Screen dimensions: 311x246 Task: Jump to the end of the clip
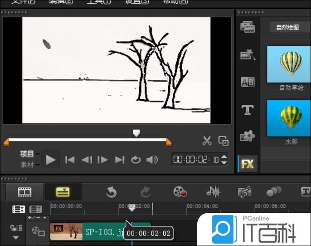120,160
